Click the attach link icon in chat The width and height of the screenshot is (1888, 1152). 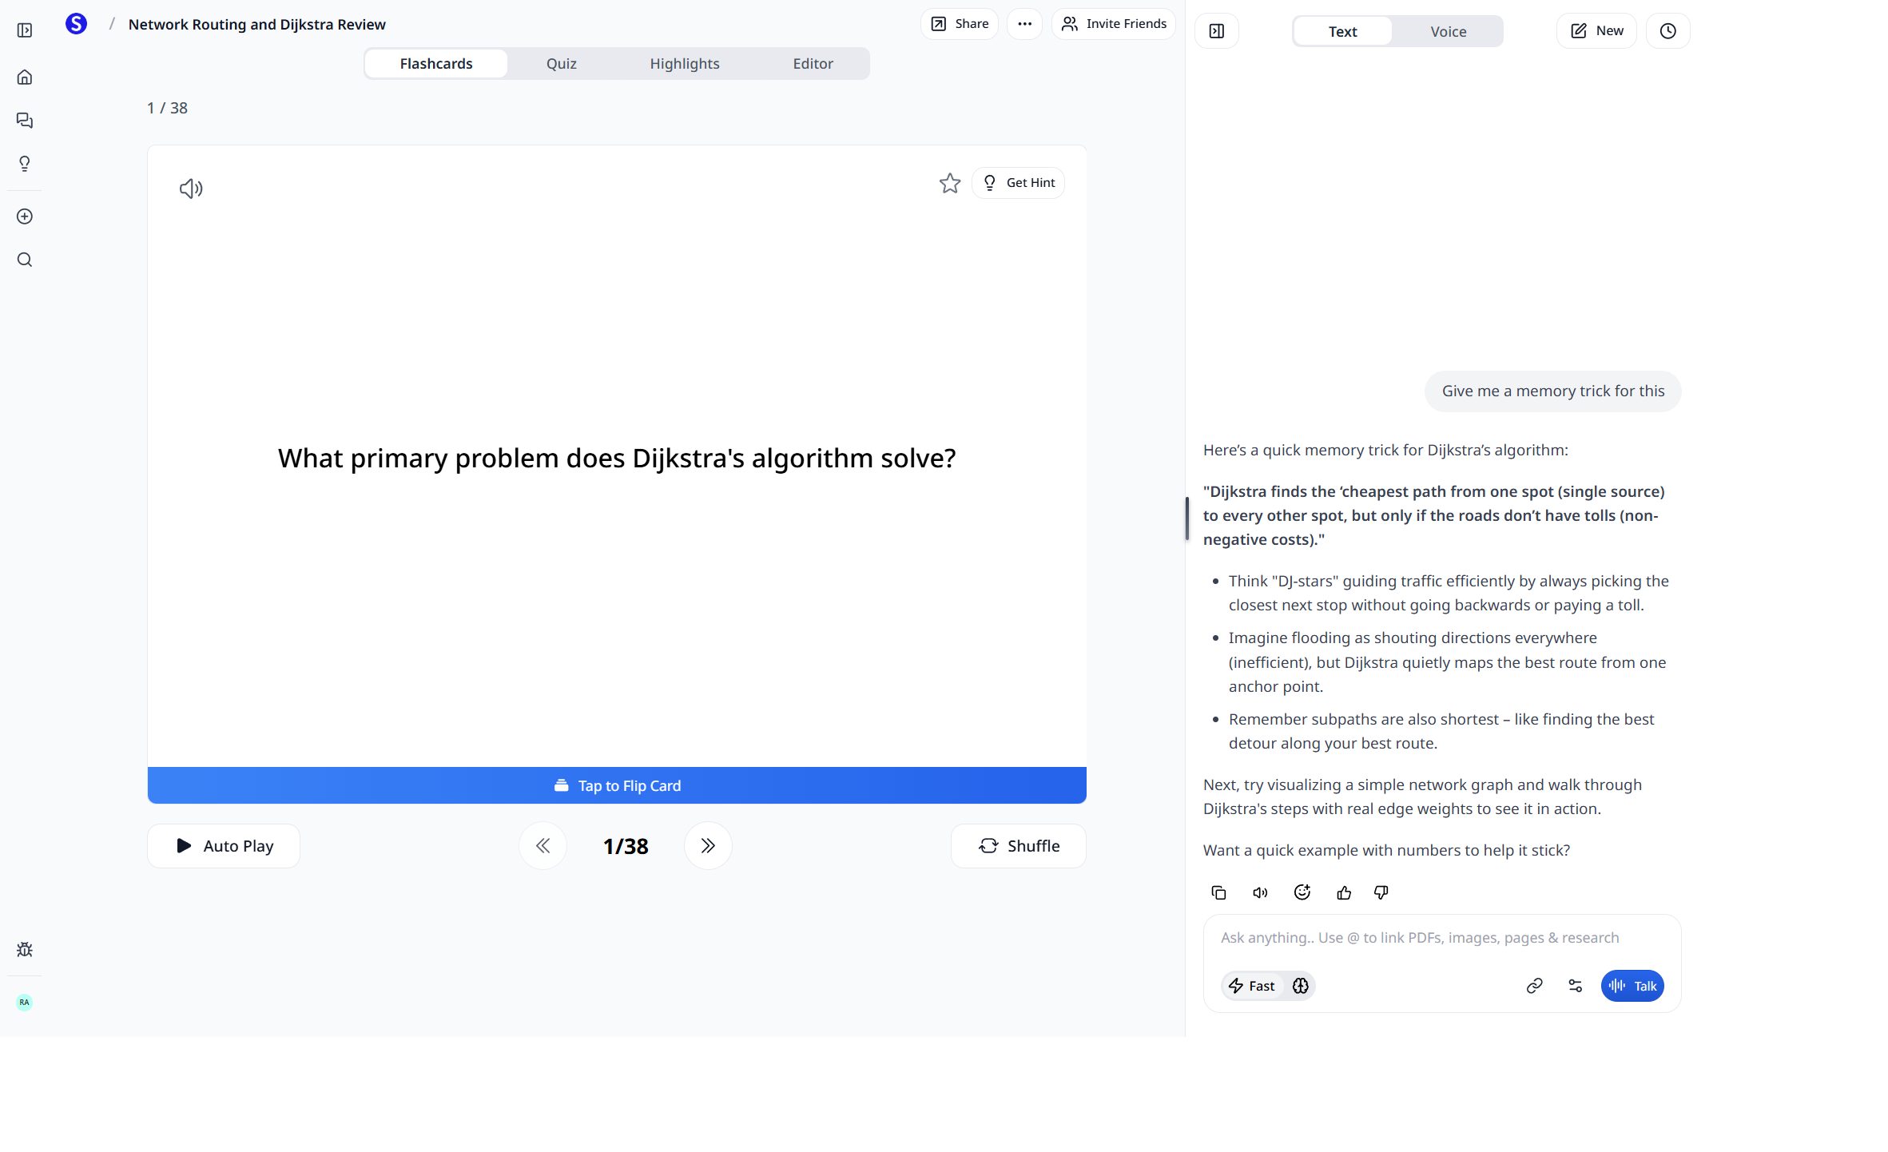(x=1533, y=986)
